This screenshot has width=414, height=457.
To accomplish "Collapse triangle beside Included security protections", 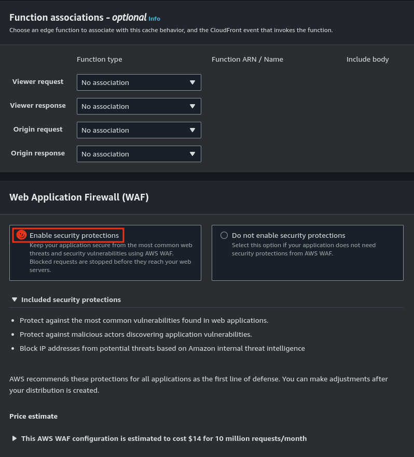I will coord(15,299).
